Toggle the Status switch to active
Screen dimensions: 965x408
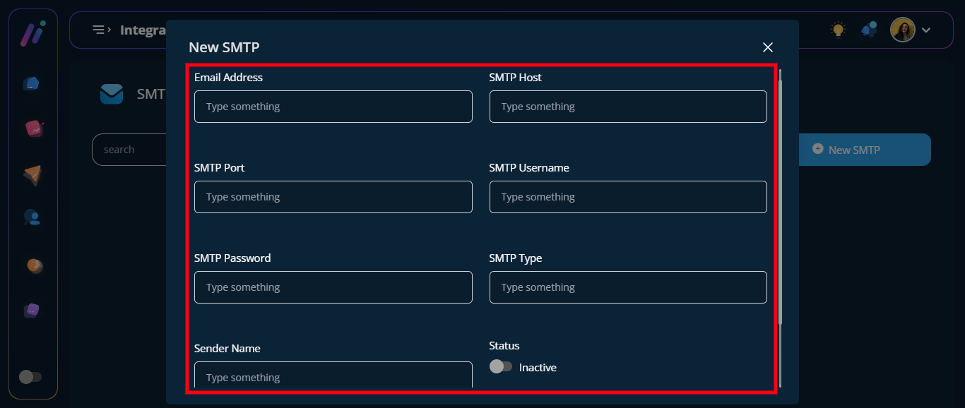pyautogui.click(x=501, y=367)
